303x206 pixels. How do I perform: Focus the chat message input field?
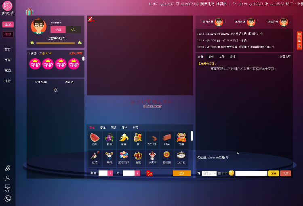point(251,173)
